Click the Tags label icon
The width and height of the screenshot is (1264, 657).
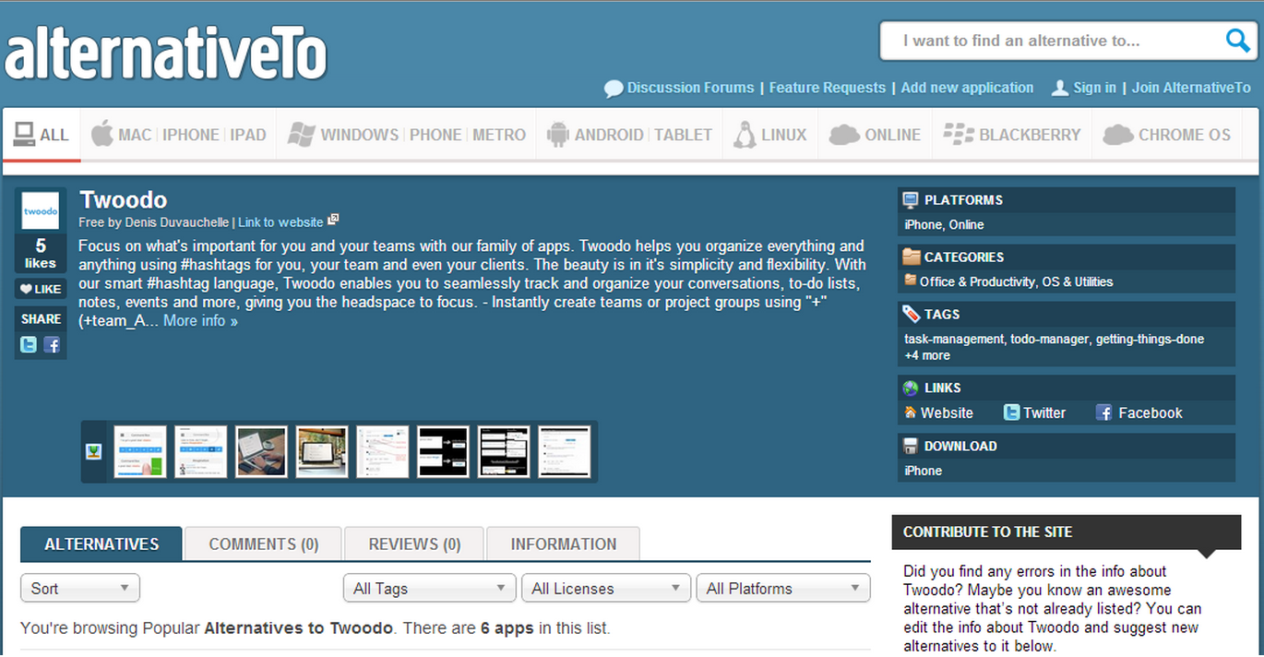pyautogui.click(x=912, y=315)
